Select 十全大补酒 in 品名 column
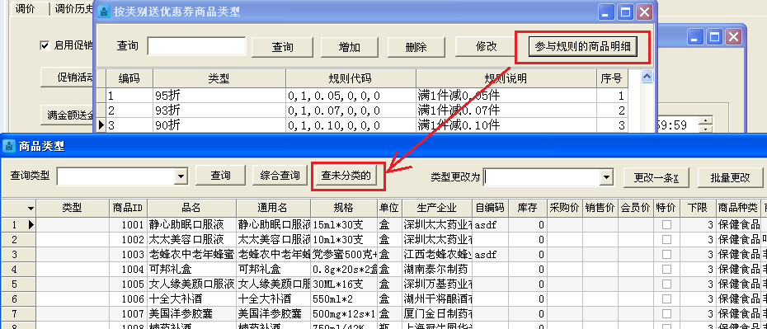The height and width of the screenshot is (329, 767). click(191, 298)
